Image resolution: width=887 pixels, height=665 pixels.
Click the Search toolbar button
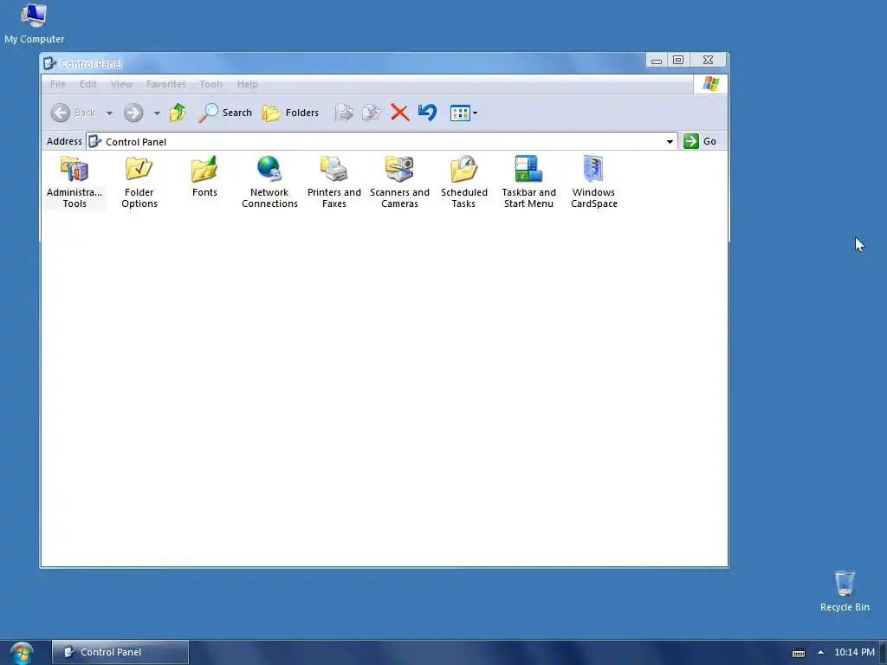point(224,113)
